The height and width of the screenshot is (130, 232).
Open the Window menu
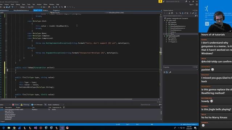pos(51,4)
